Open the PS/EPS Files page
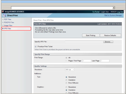This screenshot has height=94, width=126. point(9,22)
